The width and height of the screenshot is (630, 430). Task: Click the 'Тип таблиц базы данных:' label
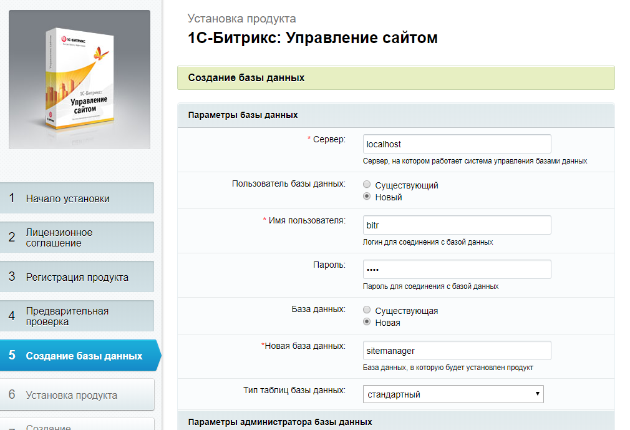[x=294, y=390]
